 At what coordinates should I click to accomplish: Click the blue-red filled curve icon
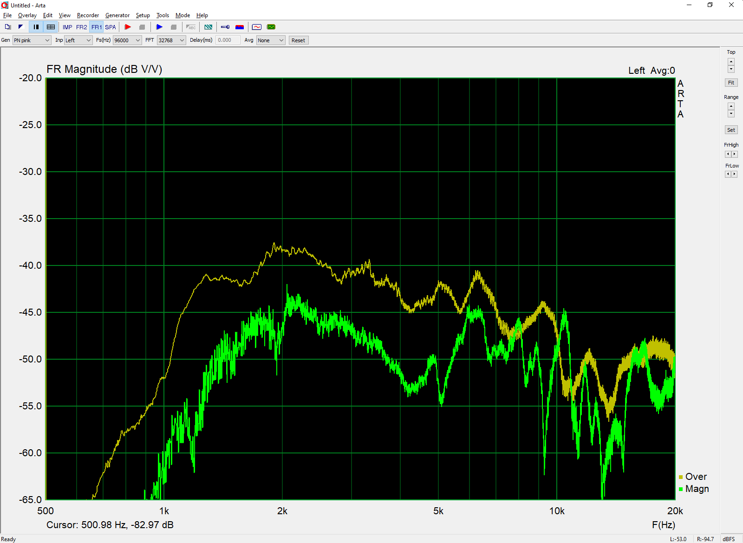point(240,27)
